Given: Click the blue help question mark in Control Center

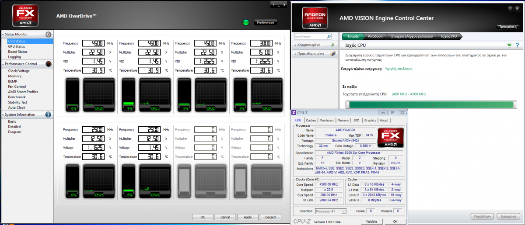Looking at the screenshot, I should [517, 45].
